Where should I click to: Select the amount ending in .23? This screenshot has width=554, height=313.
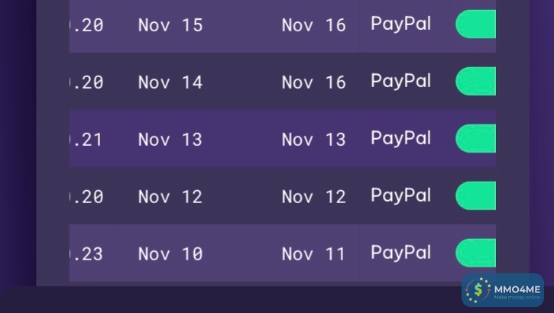pos(86,254)
